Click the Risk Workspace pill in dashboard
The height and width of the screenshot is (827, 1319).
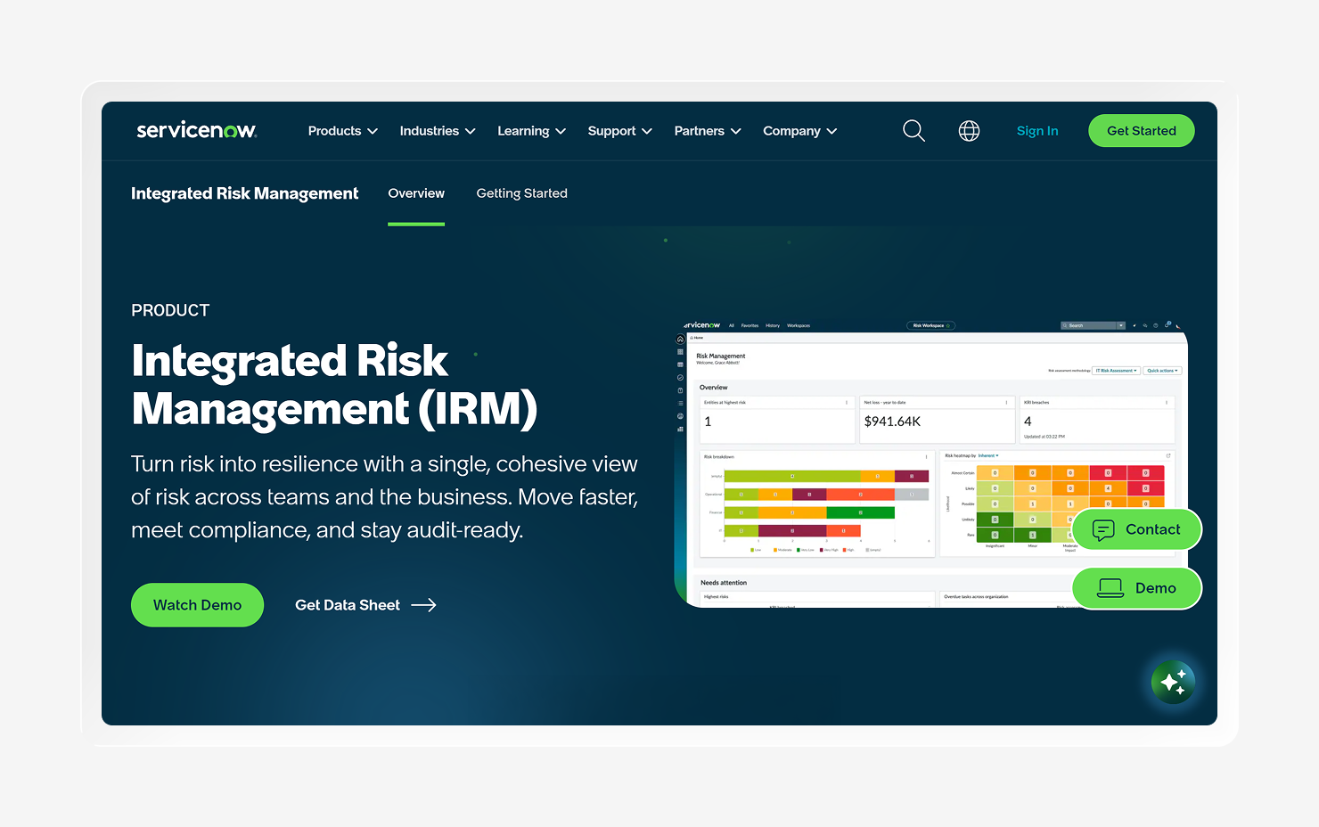point(930,326)
